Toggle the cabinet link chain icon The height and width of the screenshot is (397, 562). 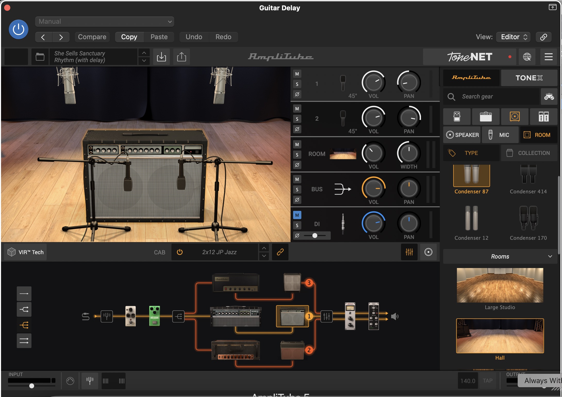point(280,252)
